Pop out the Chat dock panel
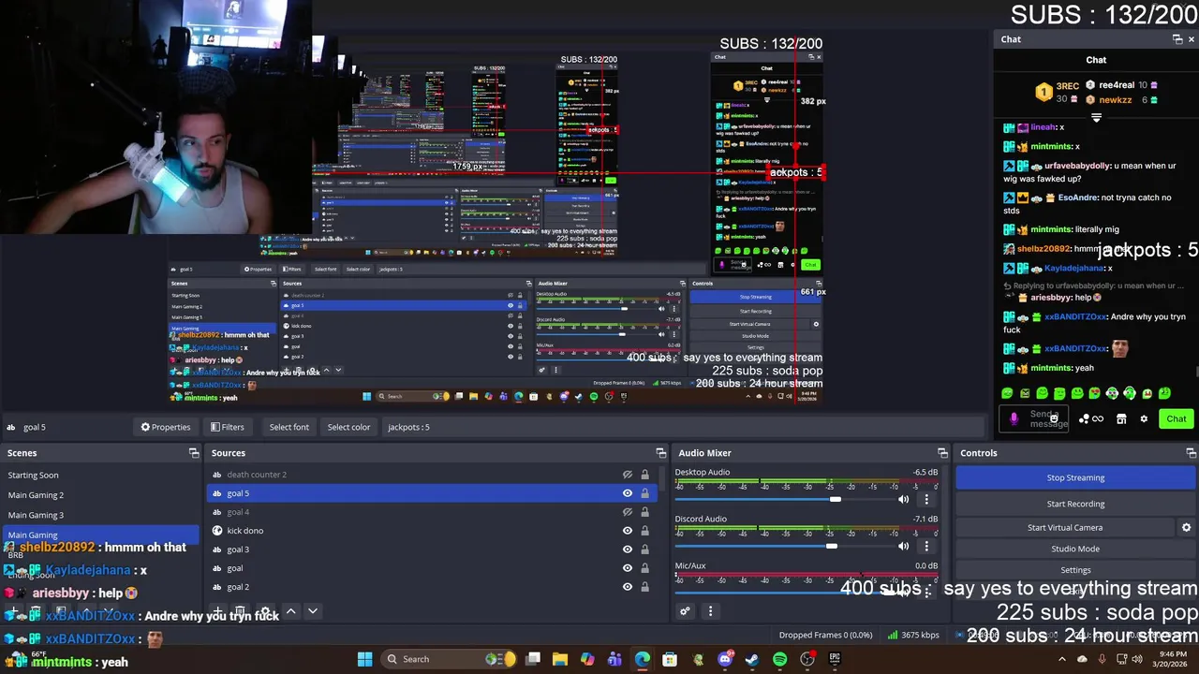The height and width of the screenshot is (674, 1199). pos(1177,39)
